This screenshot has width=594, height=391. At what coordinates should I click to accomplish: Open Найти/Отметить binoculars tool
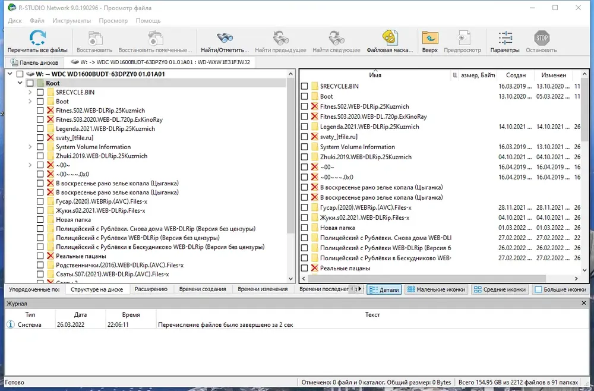coord(225,38)
